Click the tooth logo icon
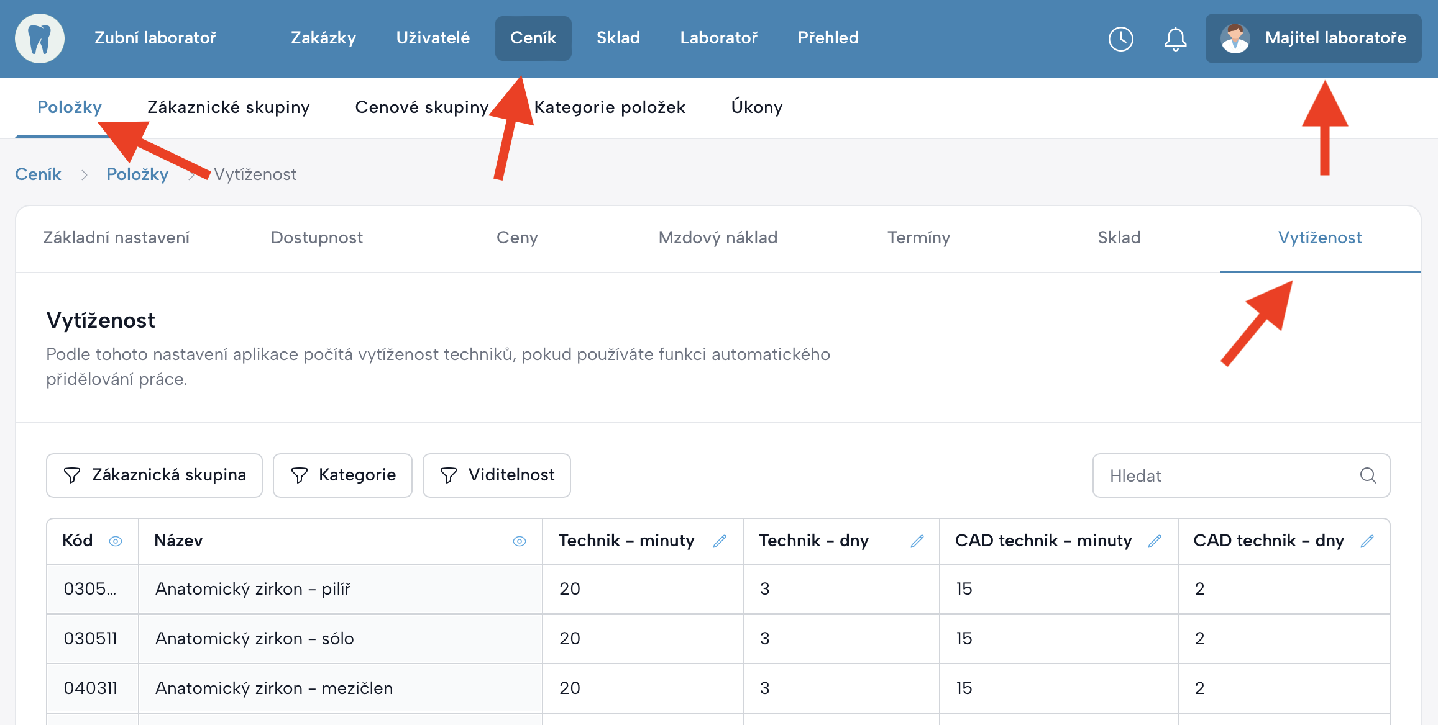This screenshot has height=725, width=1438. point(40,38)
